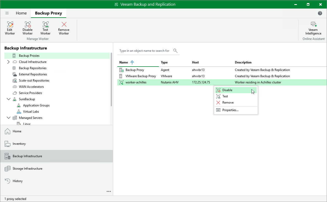This screenshot has height=202, width=327.
Task: Collapse the Managed Servers tree node
Action: pyautogui.click(x=8, y=118)
